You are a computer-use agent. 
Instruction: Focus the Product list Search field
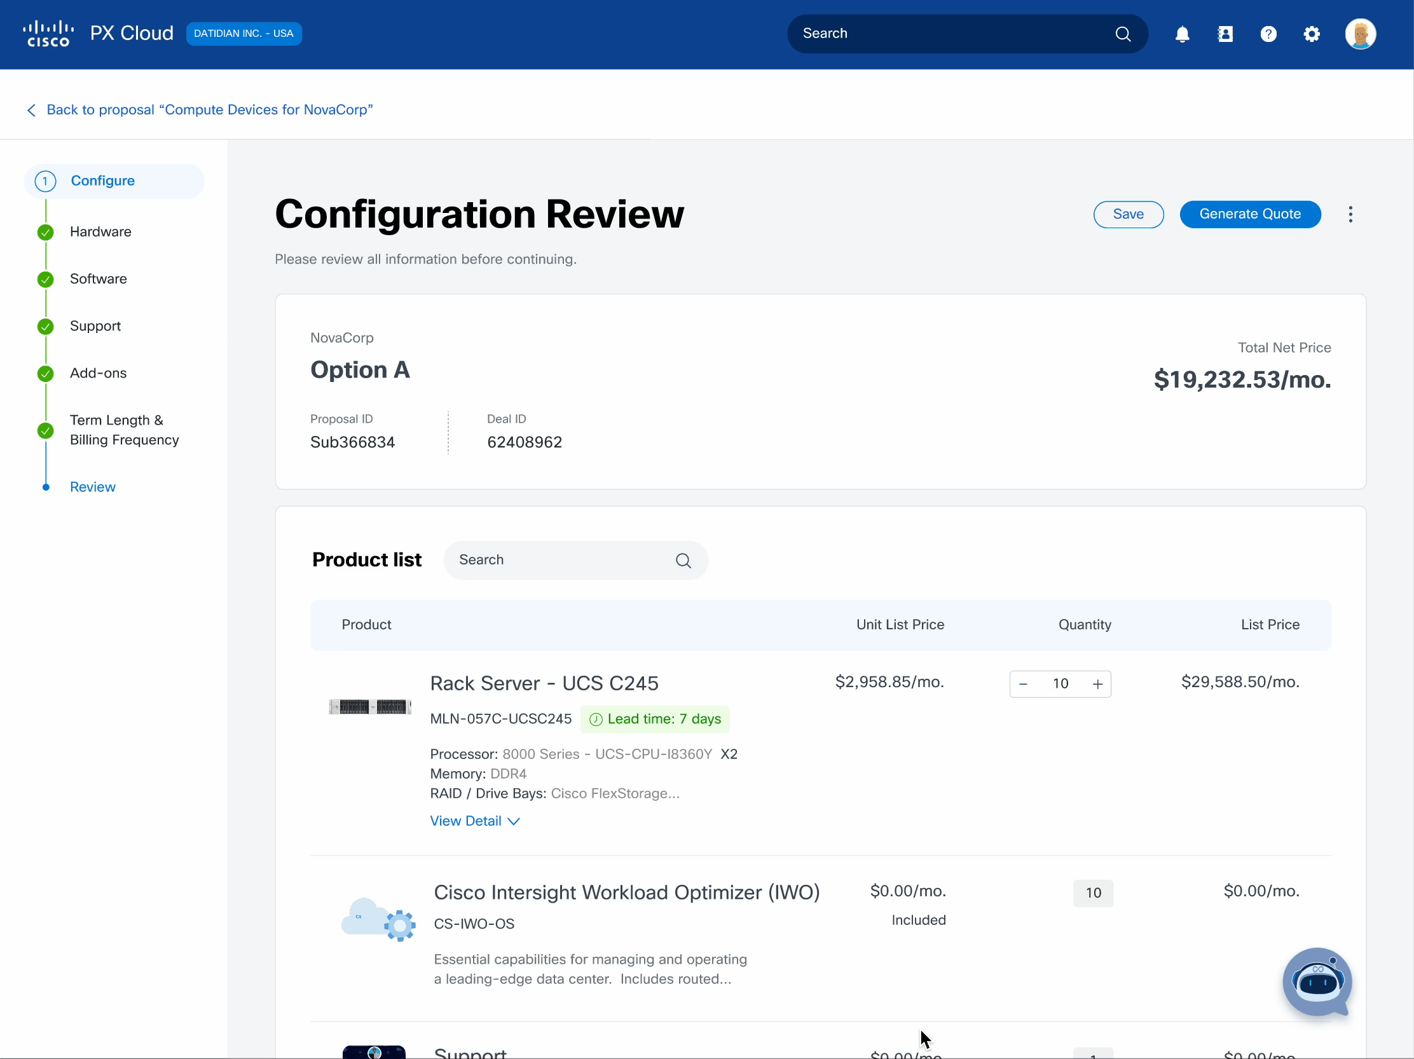click(x=575, y=561)
